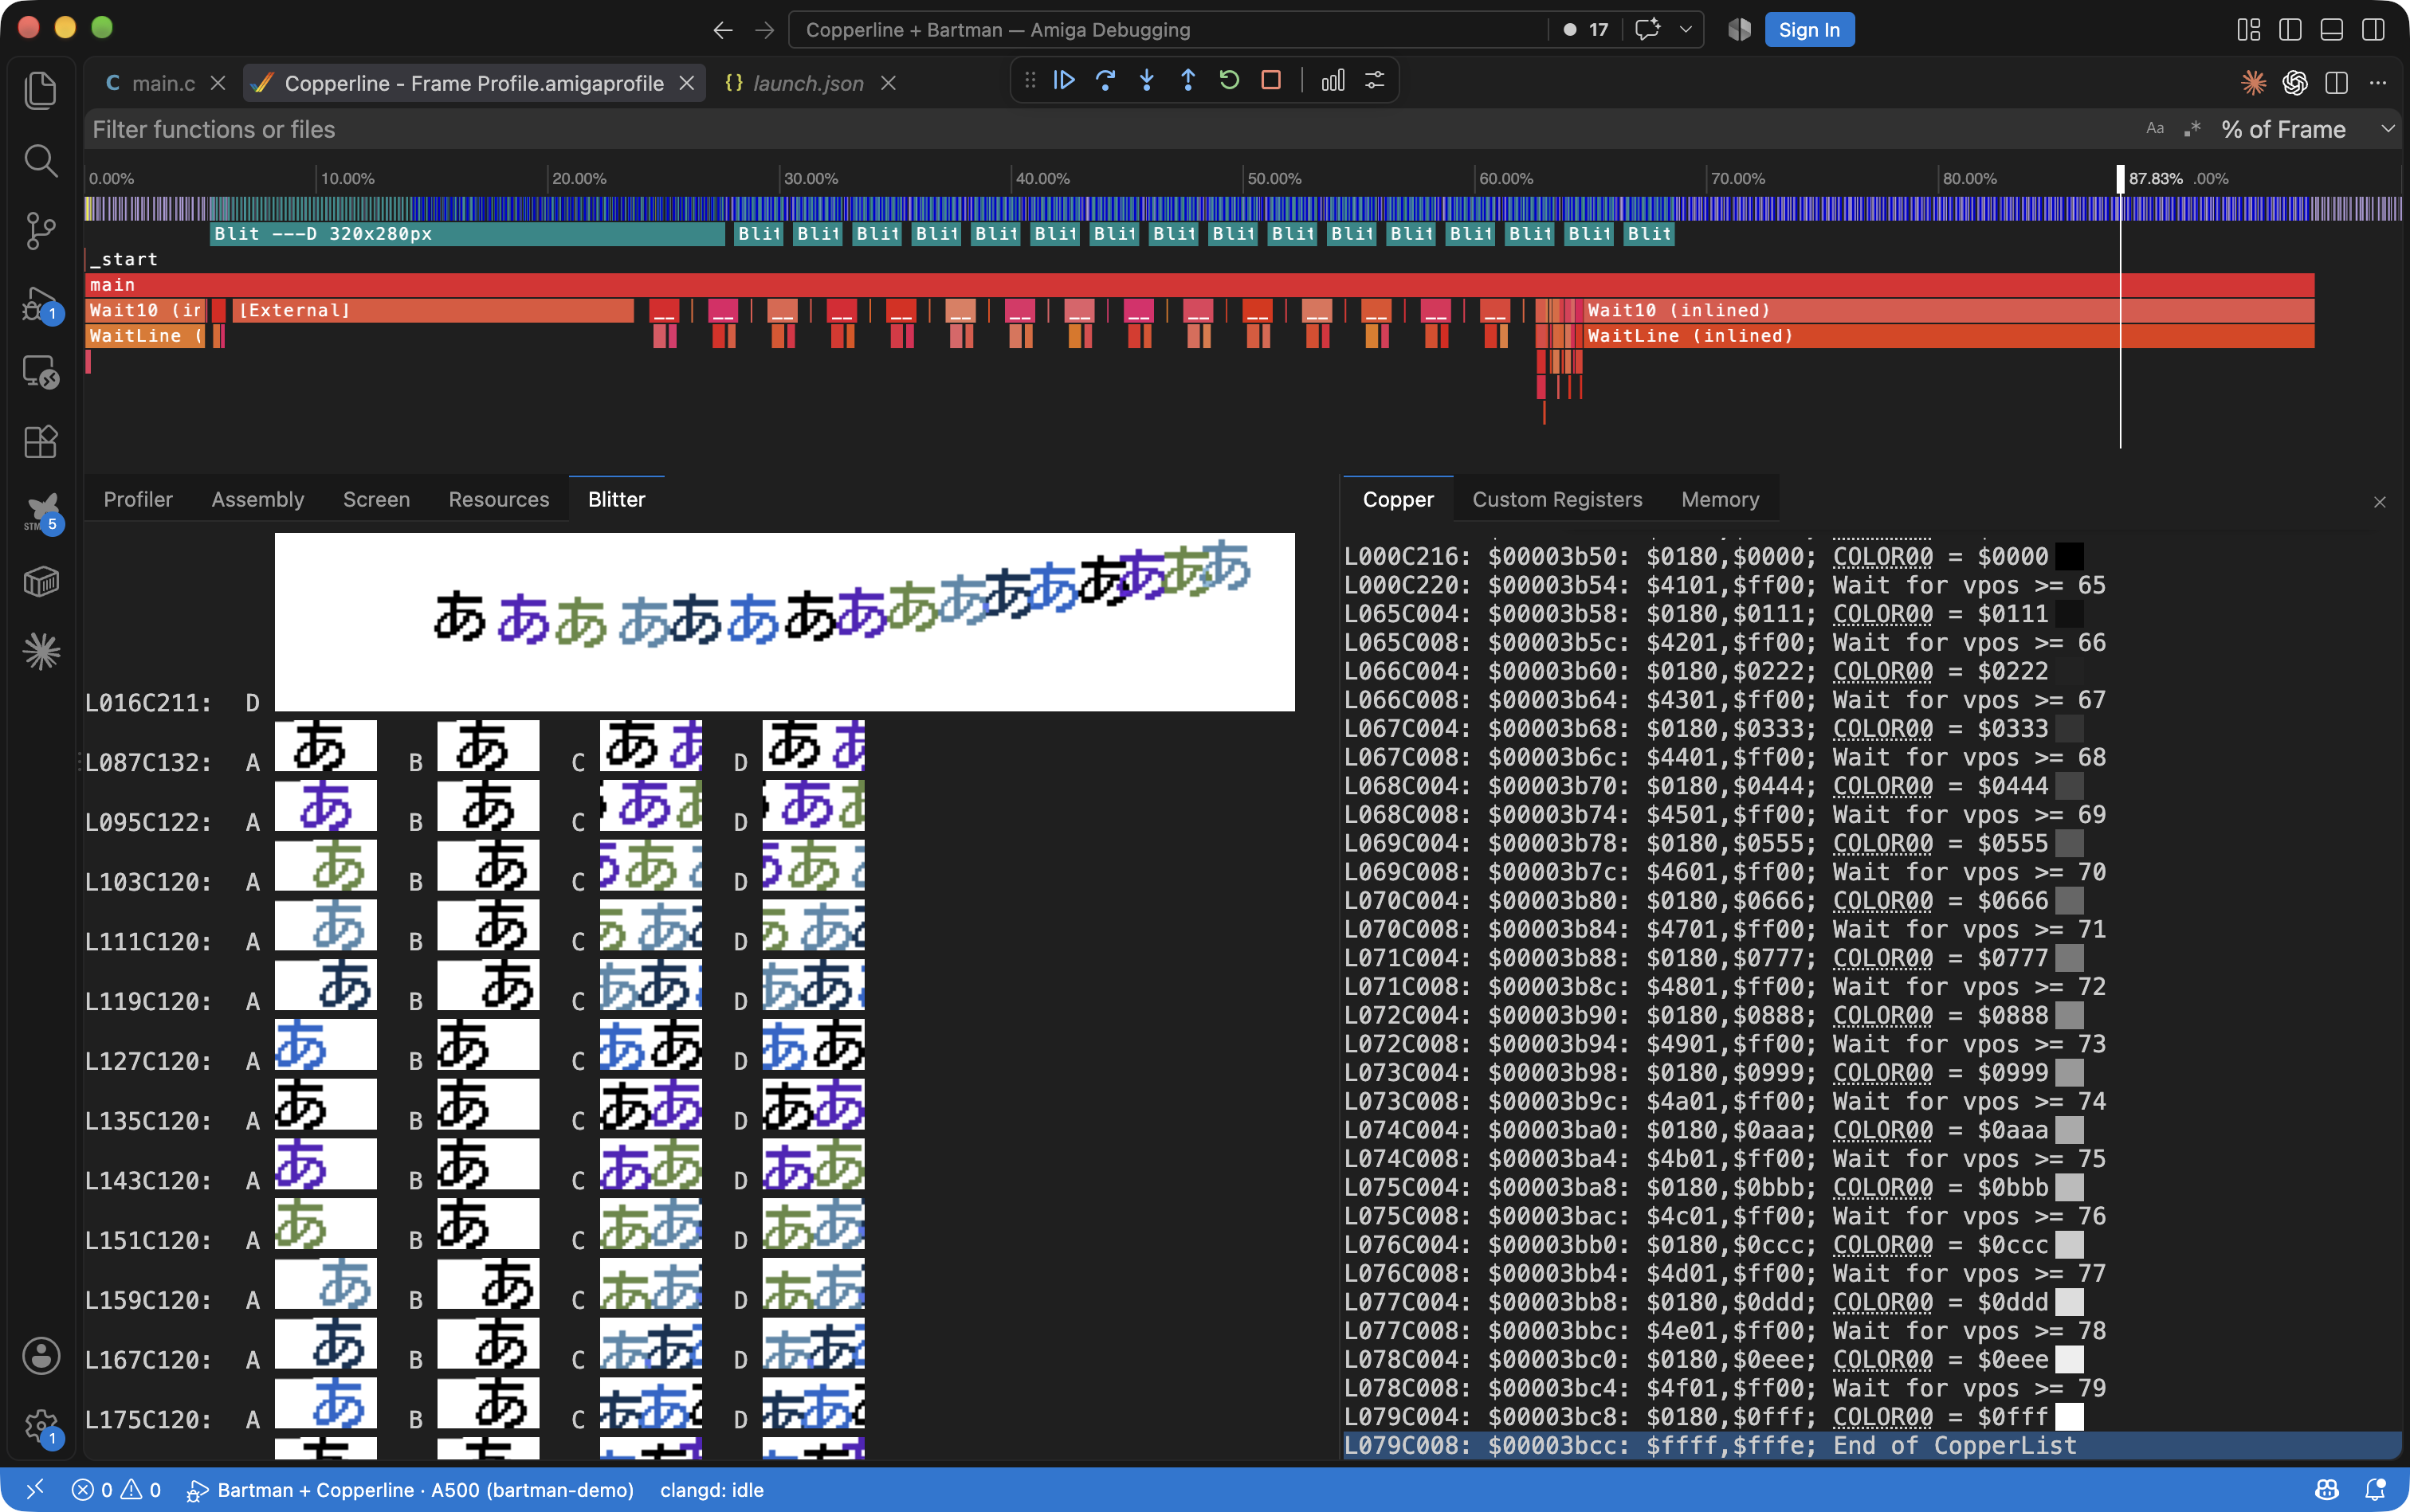Screen dimensions: 2410x1512
Task: Open notifications bell in status bar
Action: point(2374,1490)
